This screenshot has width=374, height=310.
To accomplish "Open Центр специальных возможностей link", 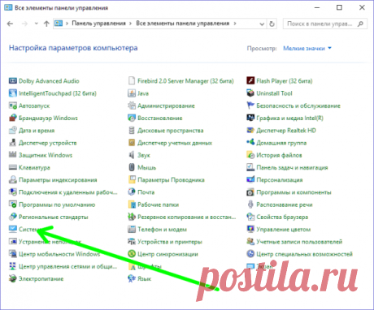I will coord(305,254).
